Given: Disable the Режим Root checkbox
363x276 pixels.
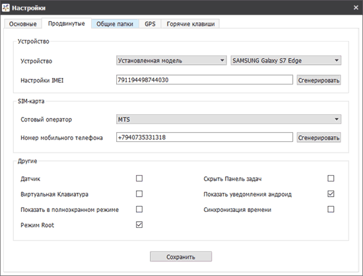Looking at the screenshot, I should [139, 224].
